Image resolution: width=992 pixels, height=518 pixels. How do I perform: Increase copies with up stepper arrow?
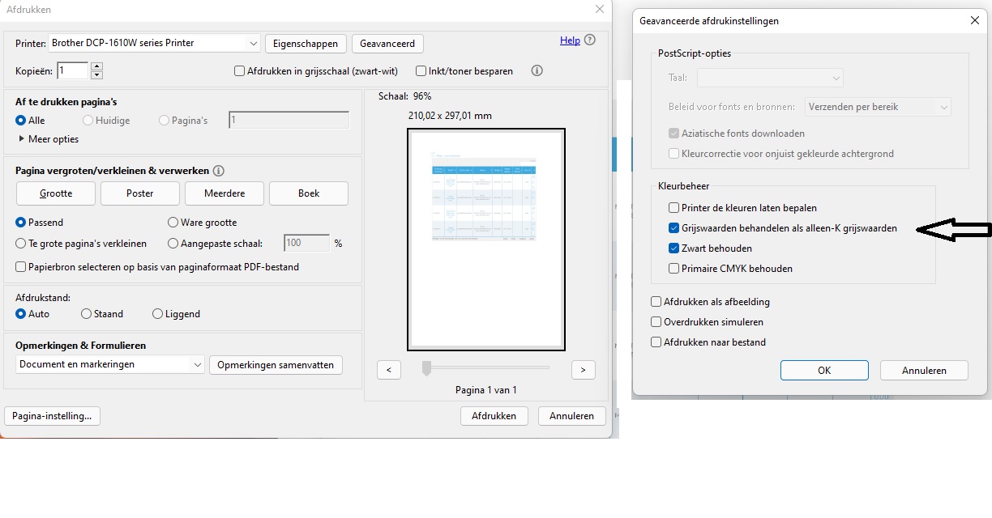coord(97,66)
